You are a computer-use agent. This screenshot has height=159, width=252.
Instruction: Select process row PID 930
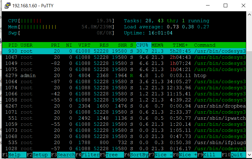tap(124, 51)
